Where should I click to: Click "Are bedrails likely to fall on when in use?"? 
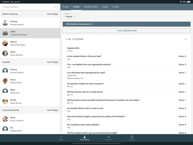pyautogui.click(x=85, y=108)
